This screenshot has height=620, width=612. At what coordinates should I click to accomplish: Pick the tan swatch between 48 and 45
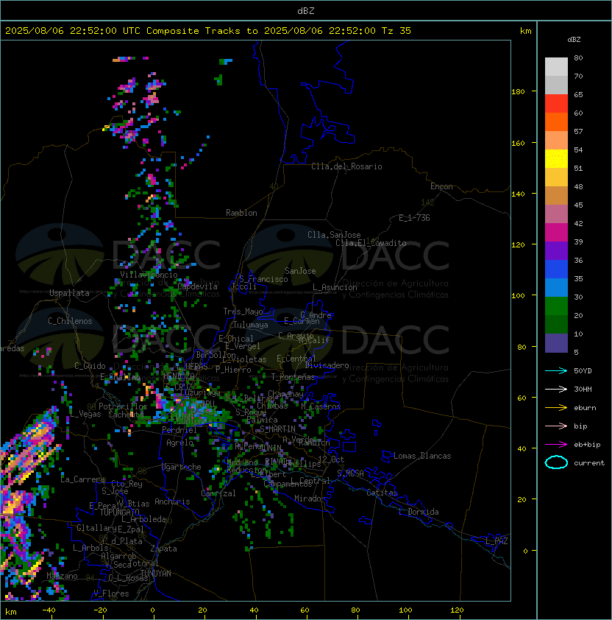(x=556, y=195)
